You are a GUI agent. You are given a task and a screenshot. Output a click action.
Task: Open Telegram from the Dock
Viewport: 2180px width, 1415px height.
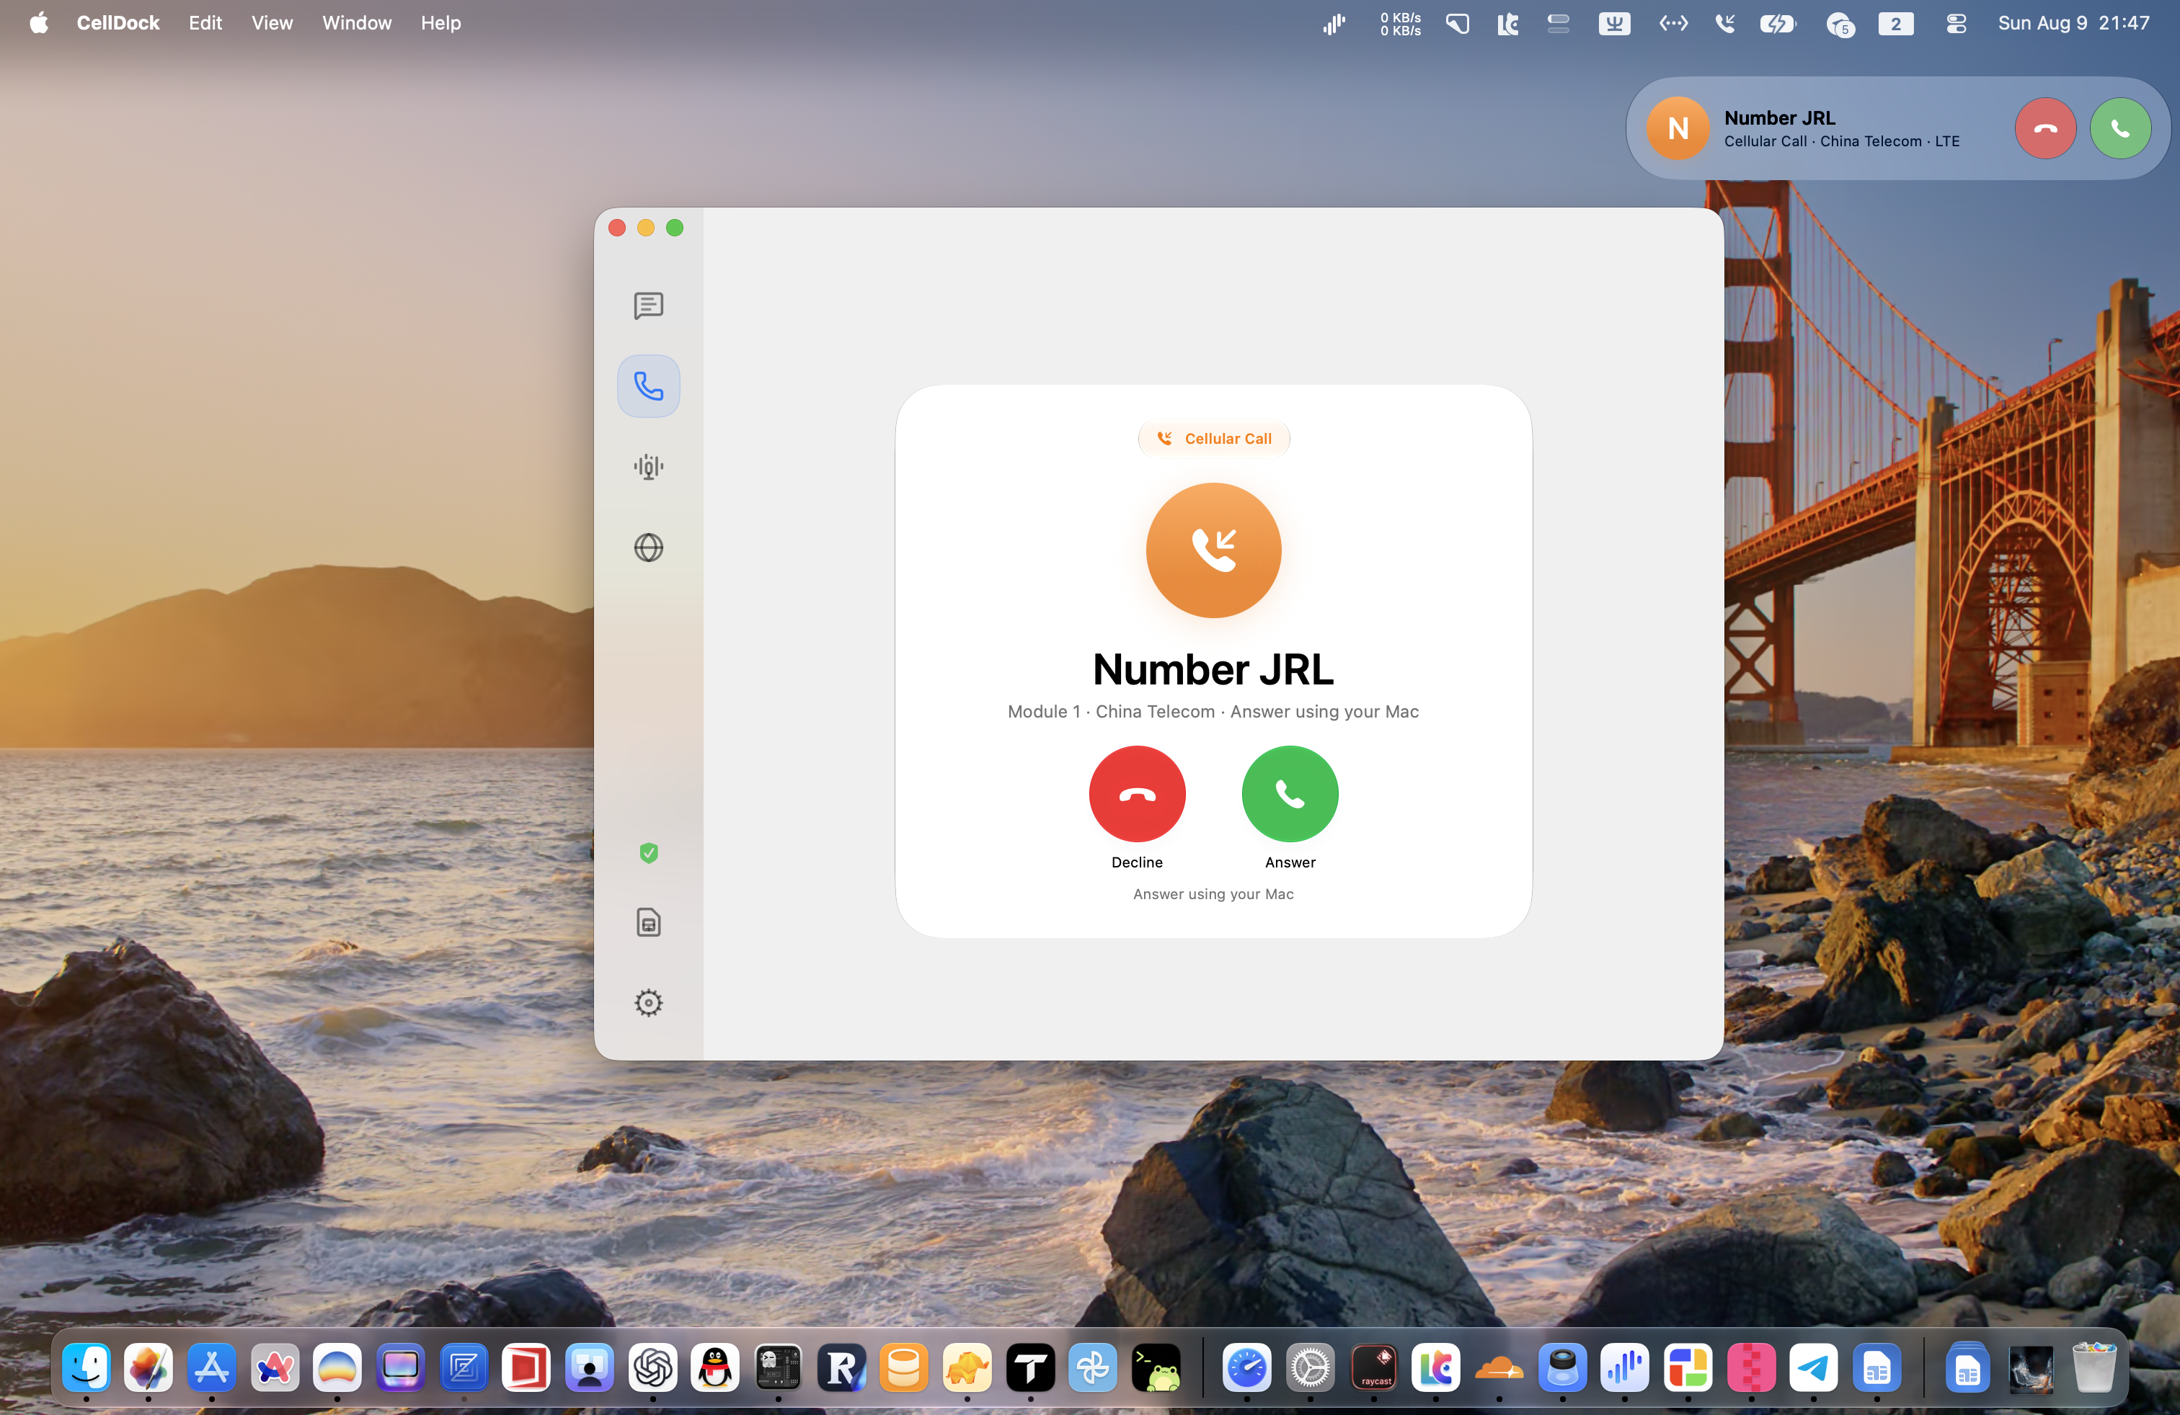[x=1814, y=1368]
